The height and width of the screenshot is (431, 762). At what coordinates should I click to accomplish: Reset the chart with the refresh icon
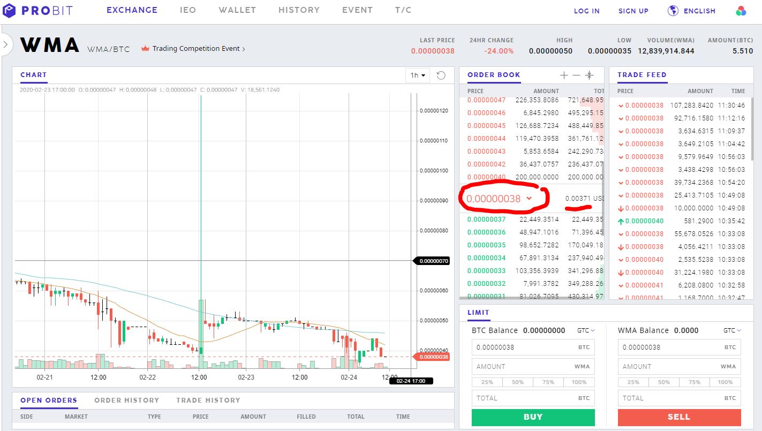(441, 75)
